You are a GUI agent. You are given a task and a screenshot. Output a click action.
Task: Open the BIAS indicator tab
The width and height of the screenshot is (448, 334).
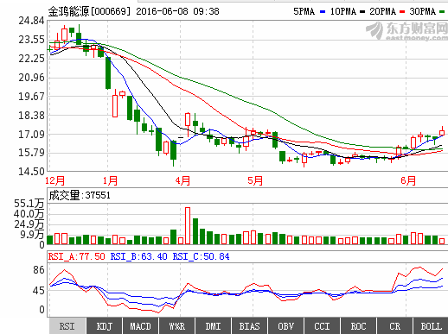249,326
